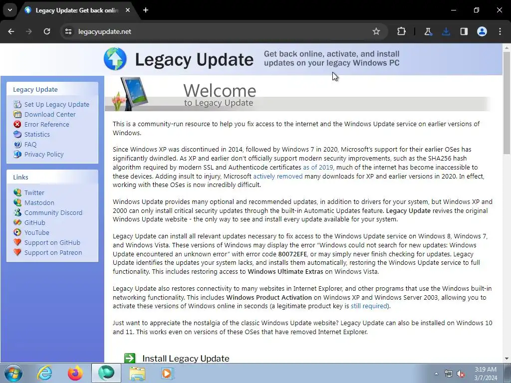Go back to previous page
Screen dimensions: 511x383
(11, 31)
